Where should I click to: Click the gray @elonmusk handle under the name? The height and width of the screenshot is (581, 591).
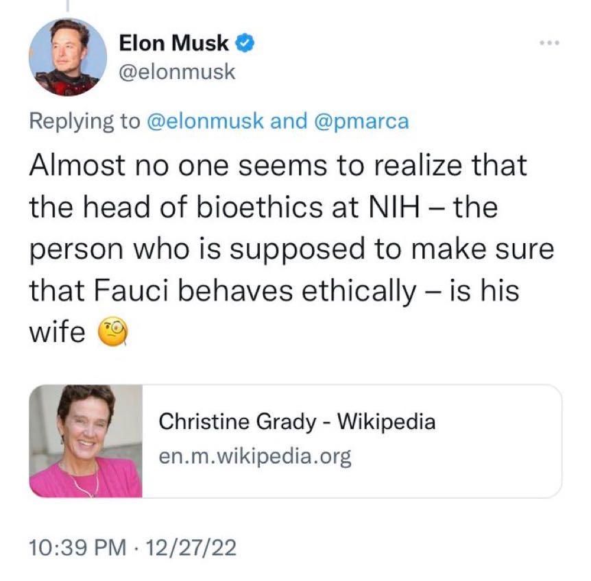[177, 72]
